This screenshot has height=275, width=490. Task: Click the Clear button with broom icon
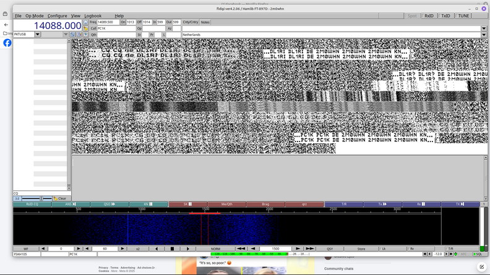62,198
